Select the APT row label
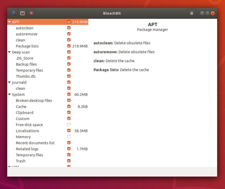 15,22
